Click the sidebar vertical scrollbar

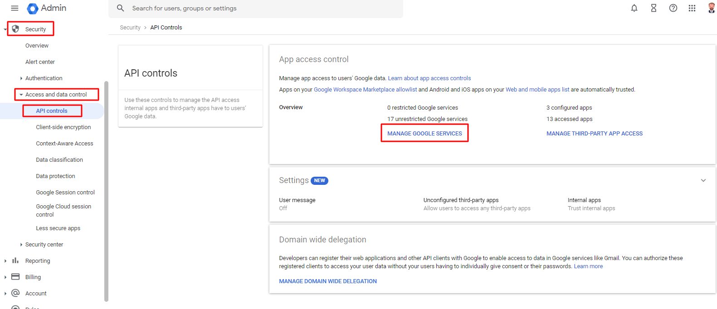click(106, 191)
